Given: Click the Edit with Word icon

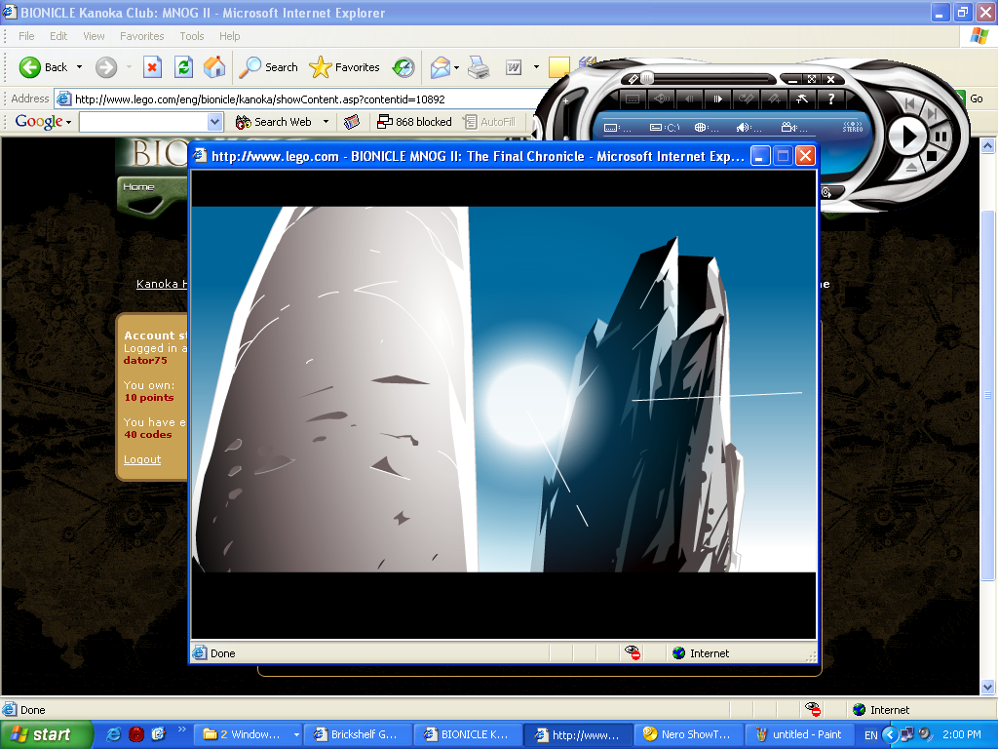Looking at the screenshot, I should point(514,67).
